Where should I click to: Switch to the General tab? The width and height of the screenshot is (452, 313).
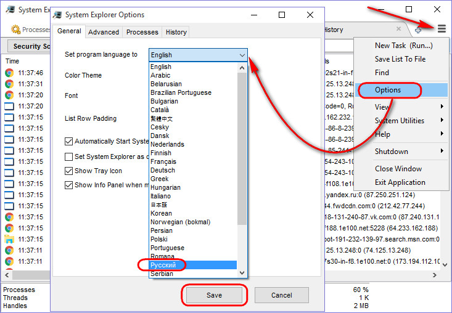pos(69,31)
